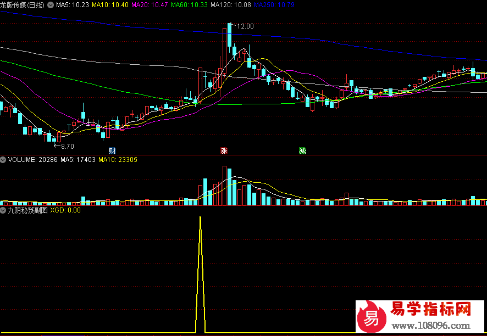Viewport: 487px width, 336px height.
Task: Click the 12.00 high price label
Action: 245,26
